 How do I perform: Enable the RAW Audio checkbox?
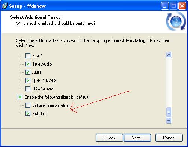tap(28, 88)
